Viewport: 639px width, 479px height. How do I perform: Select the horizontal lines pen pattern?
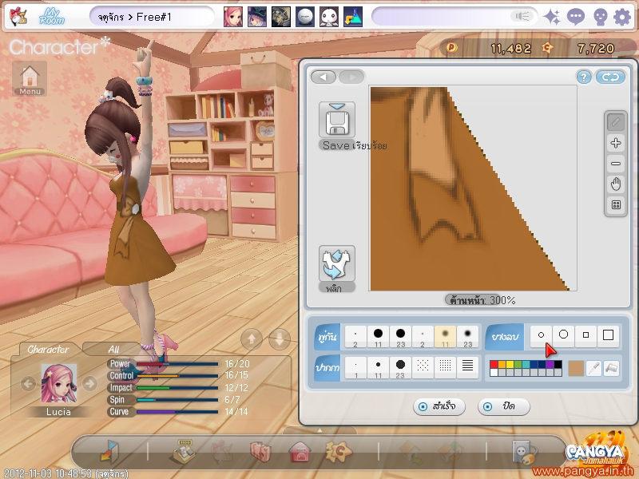468,366
